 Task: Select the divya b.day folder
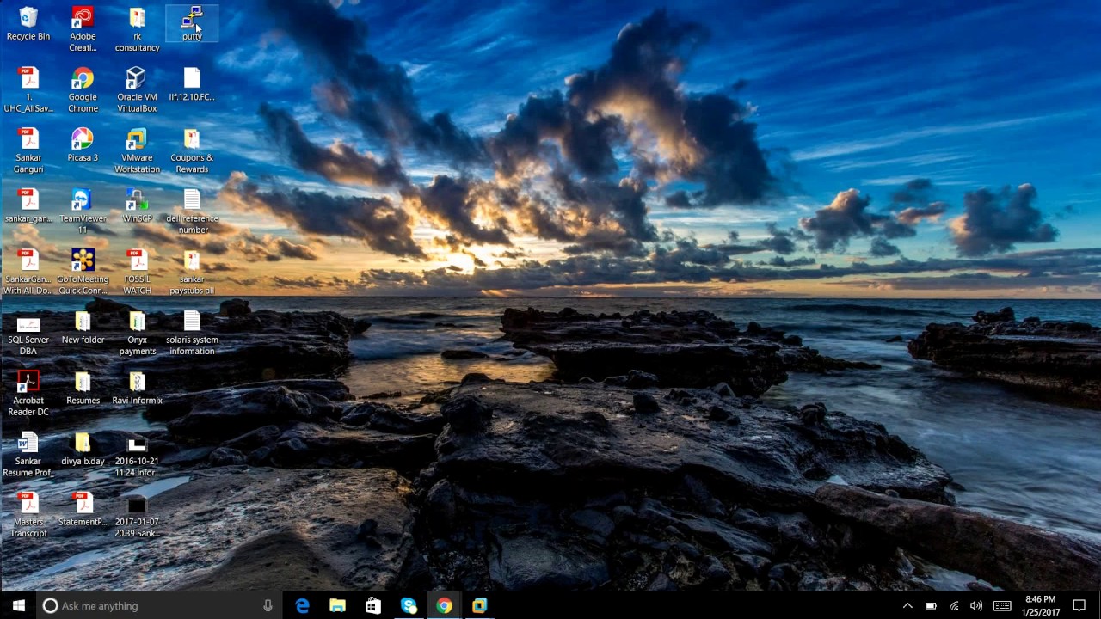pos(83,450)
